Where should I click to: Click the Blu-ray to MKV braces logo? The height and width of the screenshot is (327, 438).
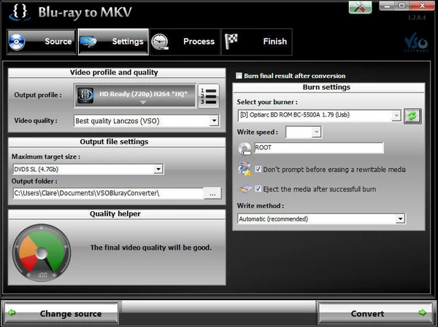coord(19,12)
